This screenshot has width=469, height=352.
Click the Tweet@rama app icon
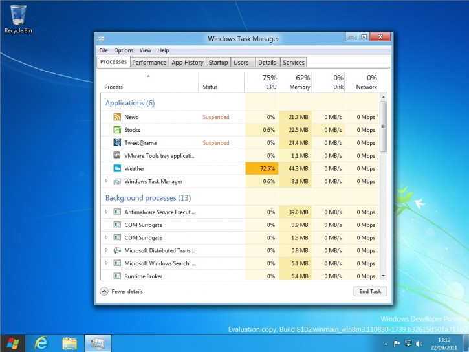[117, 143]
